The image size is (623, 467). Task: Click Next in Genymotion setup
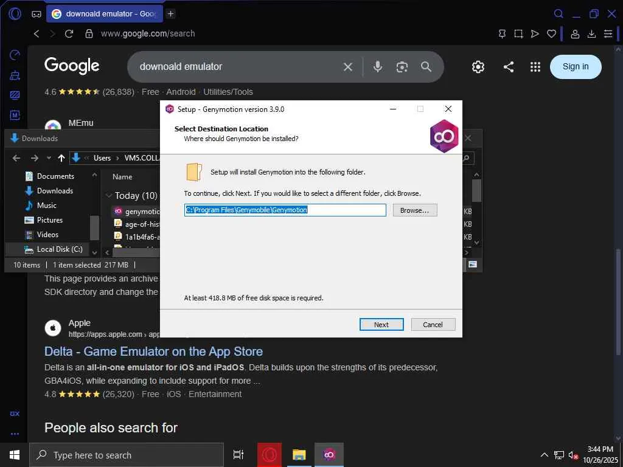tap(381, 325)
